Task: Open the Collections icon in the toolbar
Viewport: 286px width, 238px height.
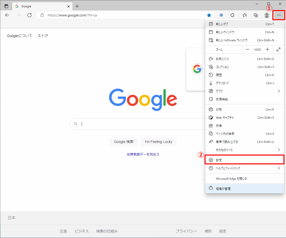Action: 255,15
